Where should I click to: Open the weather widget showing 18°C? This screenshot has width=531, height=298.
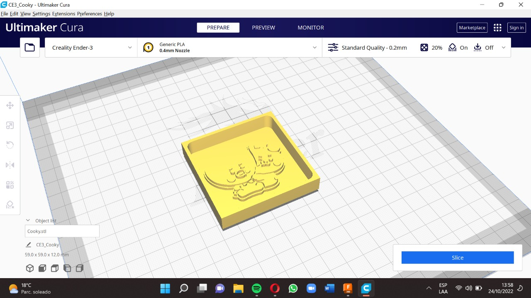point(29,288)
